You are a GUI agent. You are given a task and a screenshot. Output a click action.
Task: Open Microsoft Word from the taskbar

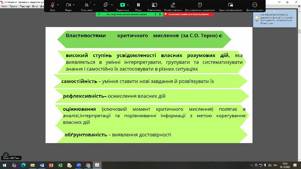pyautogui.click(x=41, y=165)
